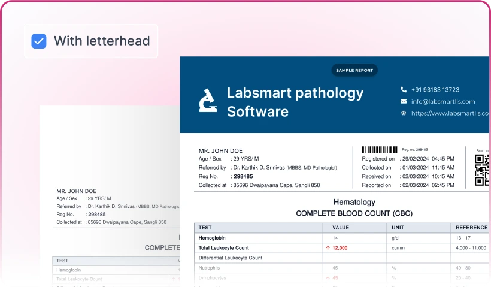491x287 pixels.
Task: Click the Collected on date 01/03/2024
Action: click(415, 168)
